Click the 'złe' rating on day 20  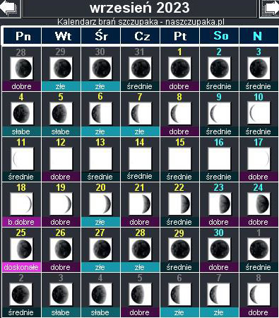click(100, 222)
